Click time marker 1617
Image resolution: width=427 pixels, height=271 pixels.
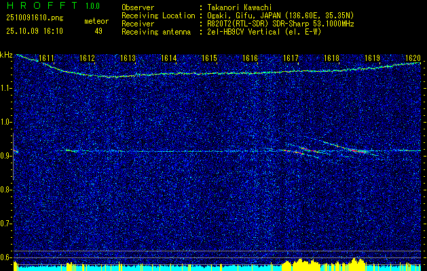coord(291,58)
